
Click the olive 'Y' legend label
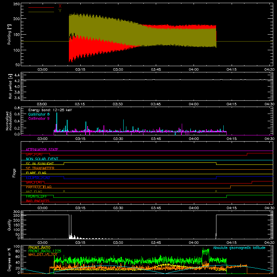click(60, 11)
